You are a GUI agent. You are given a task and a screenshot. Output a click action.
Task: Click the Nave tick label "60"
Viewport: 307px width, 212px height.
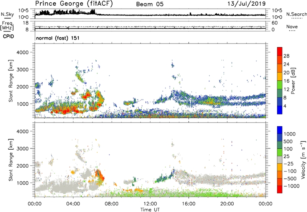tap(275, 23)
